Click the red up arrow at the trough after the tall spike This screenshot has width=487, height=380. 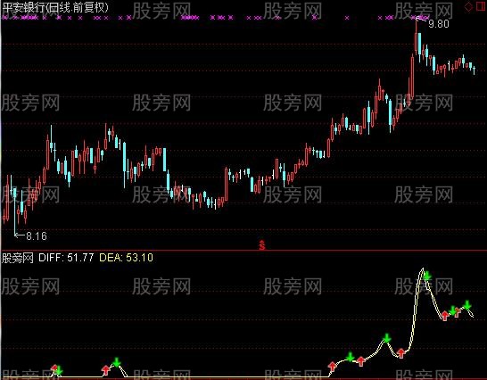pyautogui.click(x=445, y=316)
